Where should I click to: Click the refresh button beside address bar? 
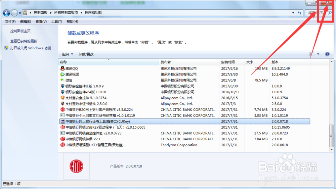(x=300, y=13)
